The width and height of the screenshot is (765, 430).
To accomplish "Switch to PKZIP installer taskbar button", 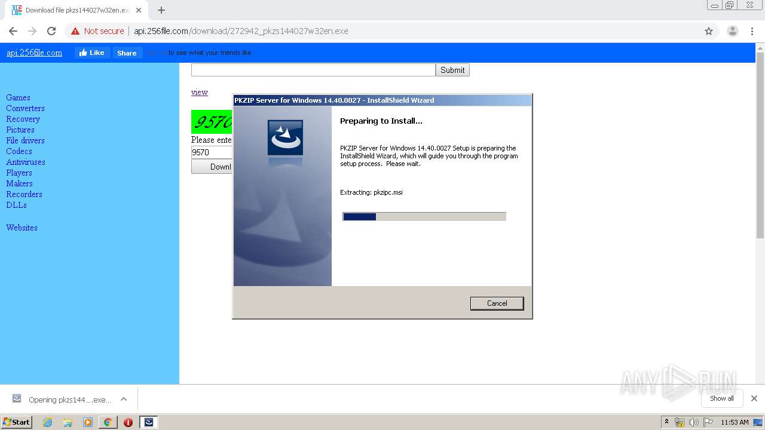I will (x=149, y=422).
